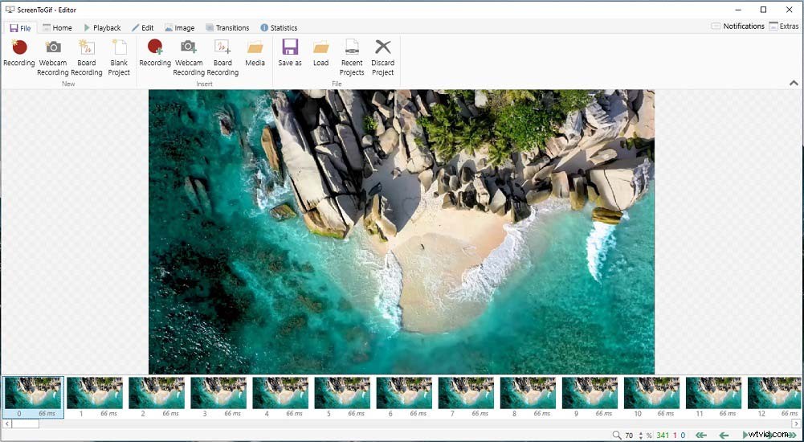804x442 pixels.
Task: Load a project file
Action: (x=321, y=53)
